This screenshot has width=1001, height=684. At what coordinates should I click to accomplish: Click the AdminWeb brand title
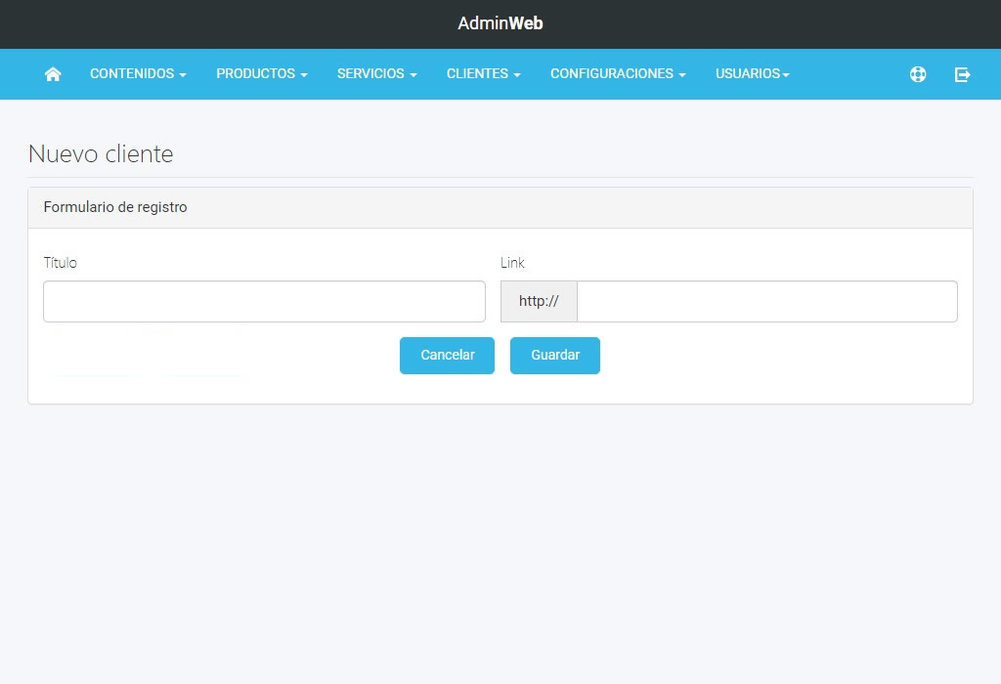(500, 22)
